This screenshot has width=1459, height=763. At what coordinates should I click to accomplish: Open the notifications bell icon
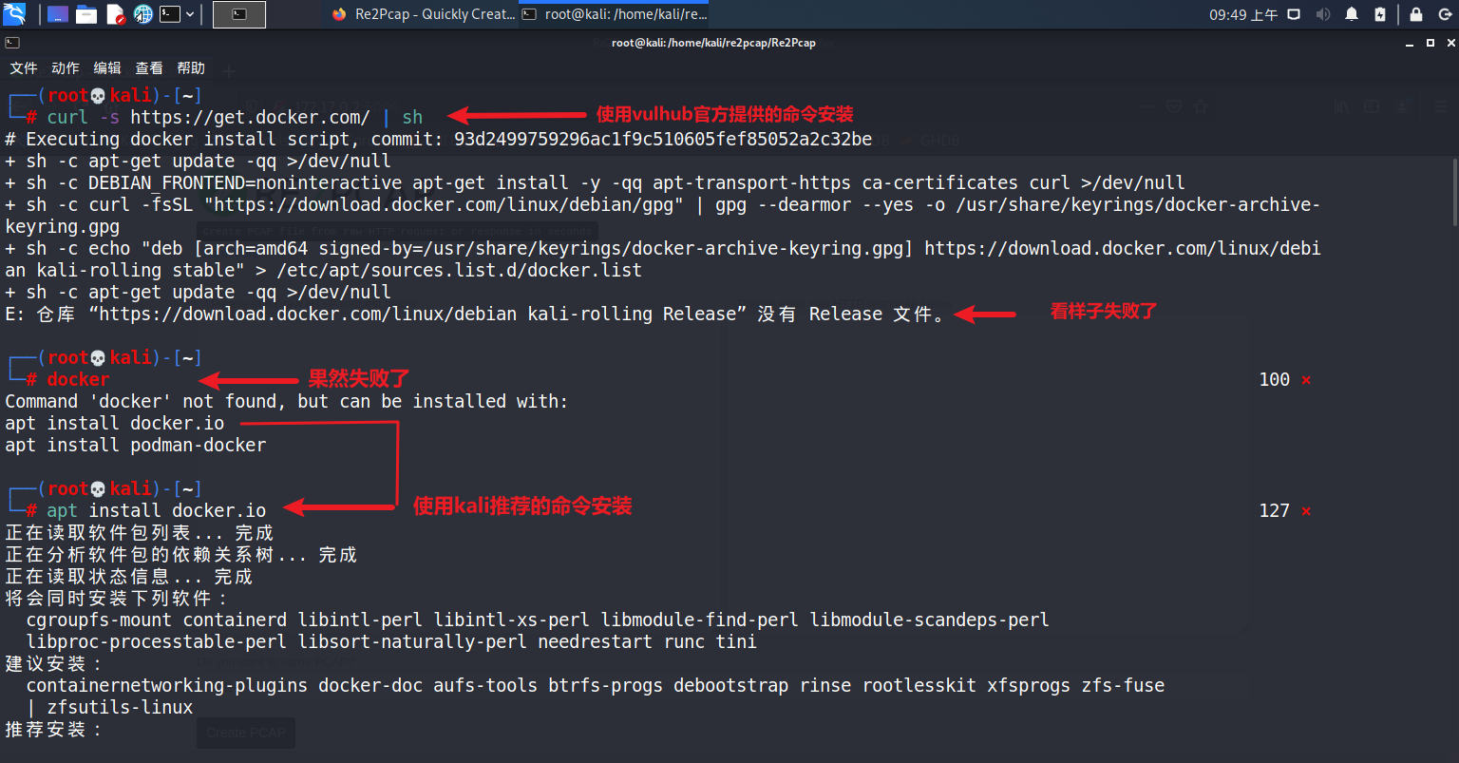point(1353,14)
